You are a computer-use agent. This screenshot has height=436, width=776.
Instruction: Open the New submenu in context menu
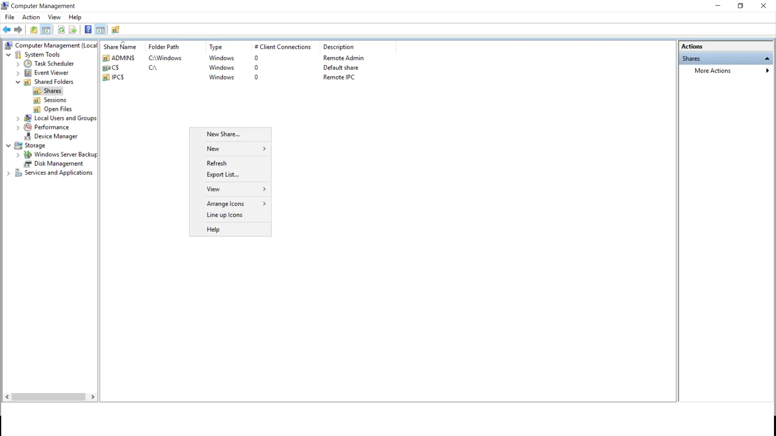tap(230, 149)
